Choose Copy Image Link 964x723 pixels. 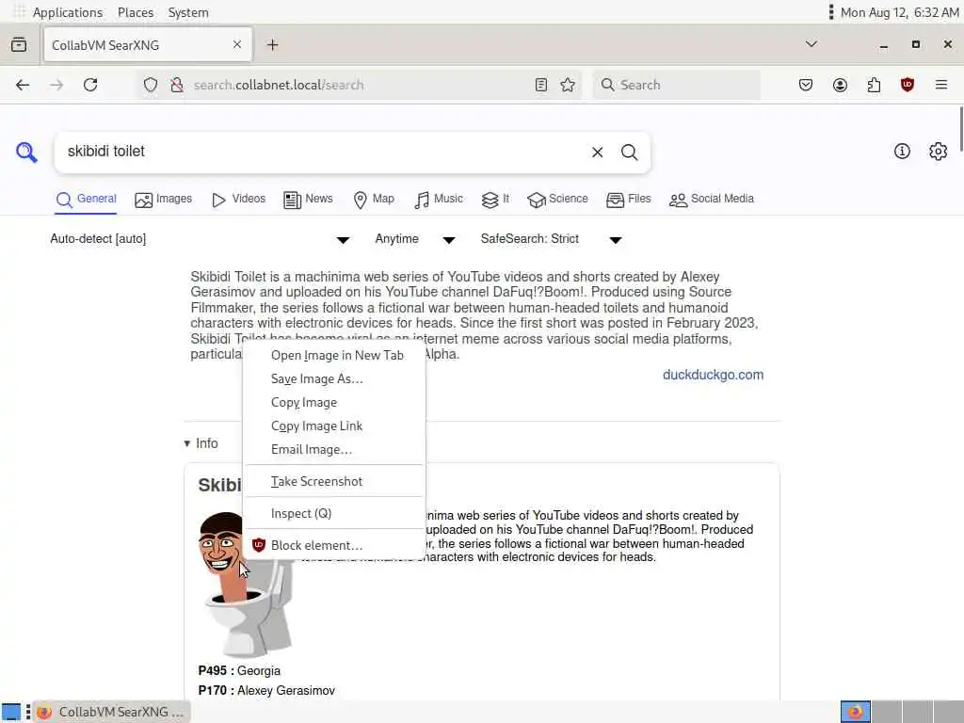click(x=334, y=426)
